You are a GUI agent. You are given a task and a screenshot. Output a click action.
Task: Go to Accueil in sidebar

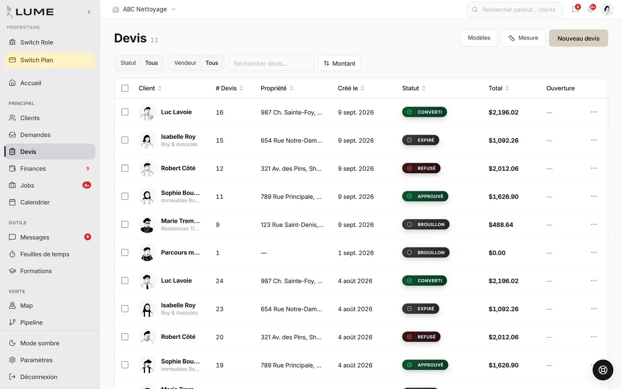[50, 83]
